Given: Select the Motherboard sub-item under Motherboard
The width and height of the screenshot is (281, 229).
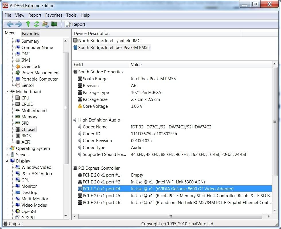Looking at the screenshot, I should tap(34, 111).
